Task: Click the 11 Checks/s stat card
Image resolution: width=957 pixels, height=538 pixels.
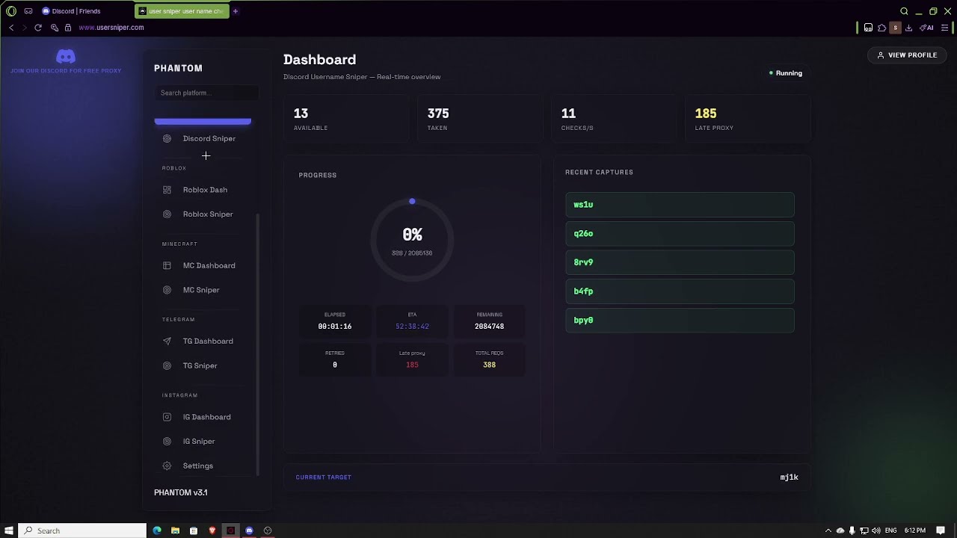Action: (x=615, y=119)
